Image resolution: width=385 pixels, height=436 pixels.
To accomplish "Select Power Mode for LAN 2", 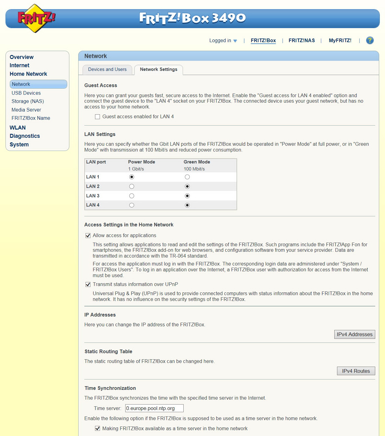I will pos(132,186).
